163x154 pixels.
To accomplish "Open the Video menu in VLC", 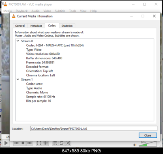I will click(x=47, y=11).
